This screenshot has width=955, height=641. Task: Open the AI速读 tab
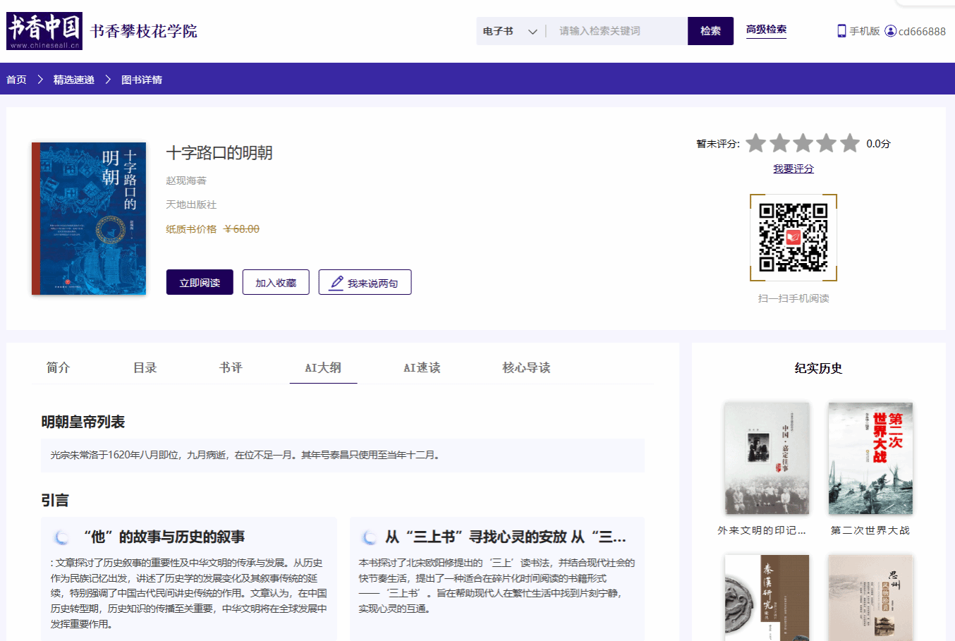422,367
